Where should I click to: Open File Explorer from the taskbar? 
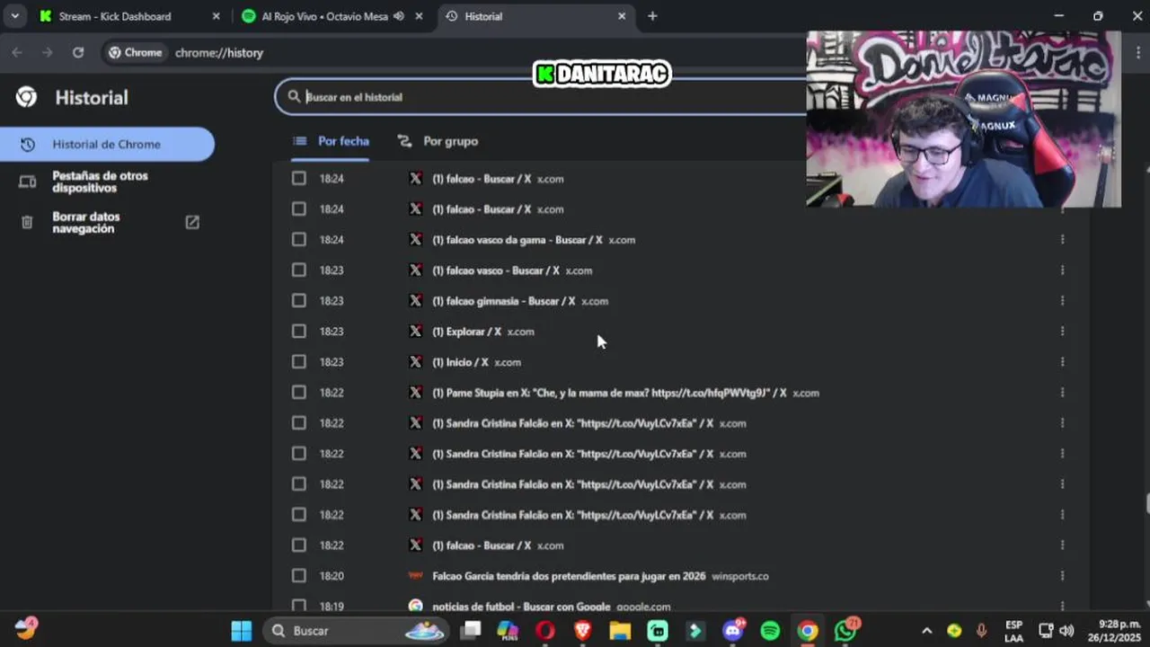620,631
